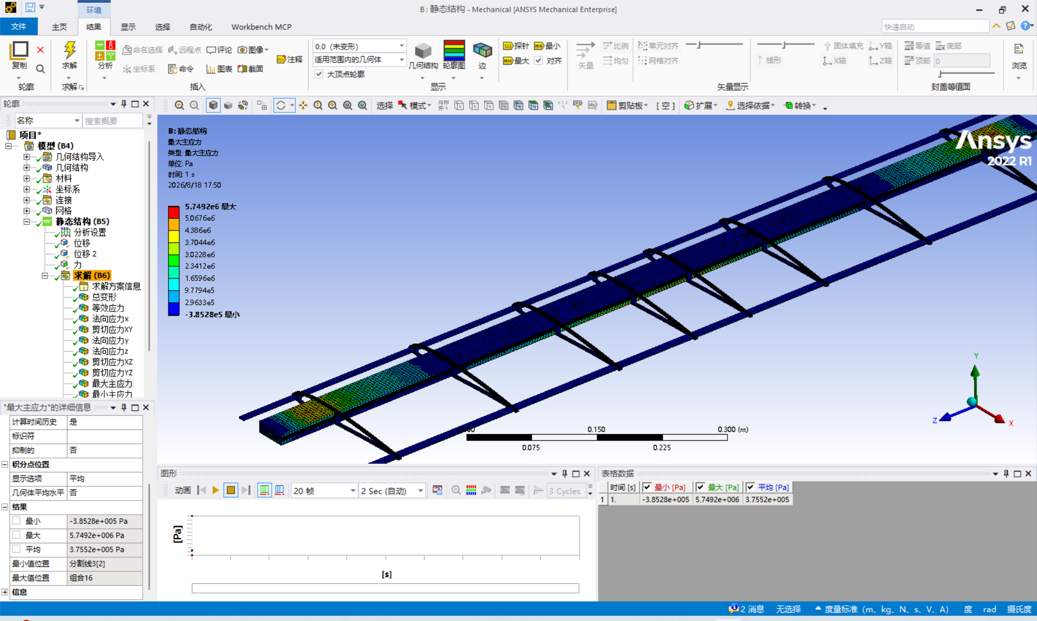
Task: Toggle the 平均 result checkbox in details
Action: click(16, 549)
